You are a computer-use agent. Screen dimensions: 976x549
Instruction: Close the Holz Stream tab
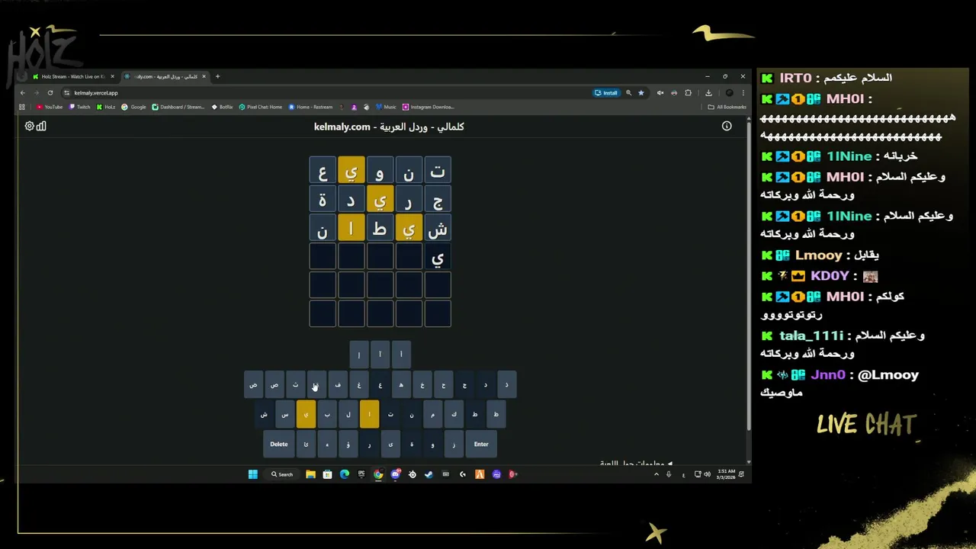(113, 76)
